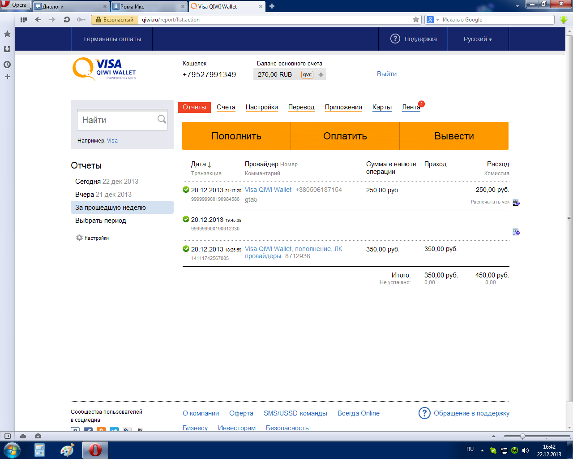Switch to the Рома Икс browser tab
Screen dimensions: 573x459
[149, 6]
